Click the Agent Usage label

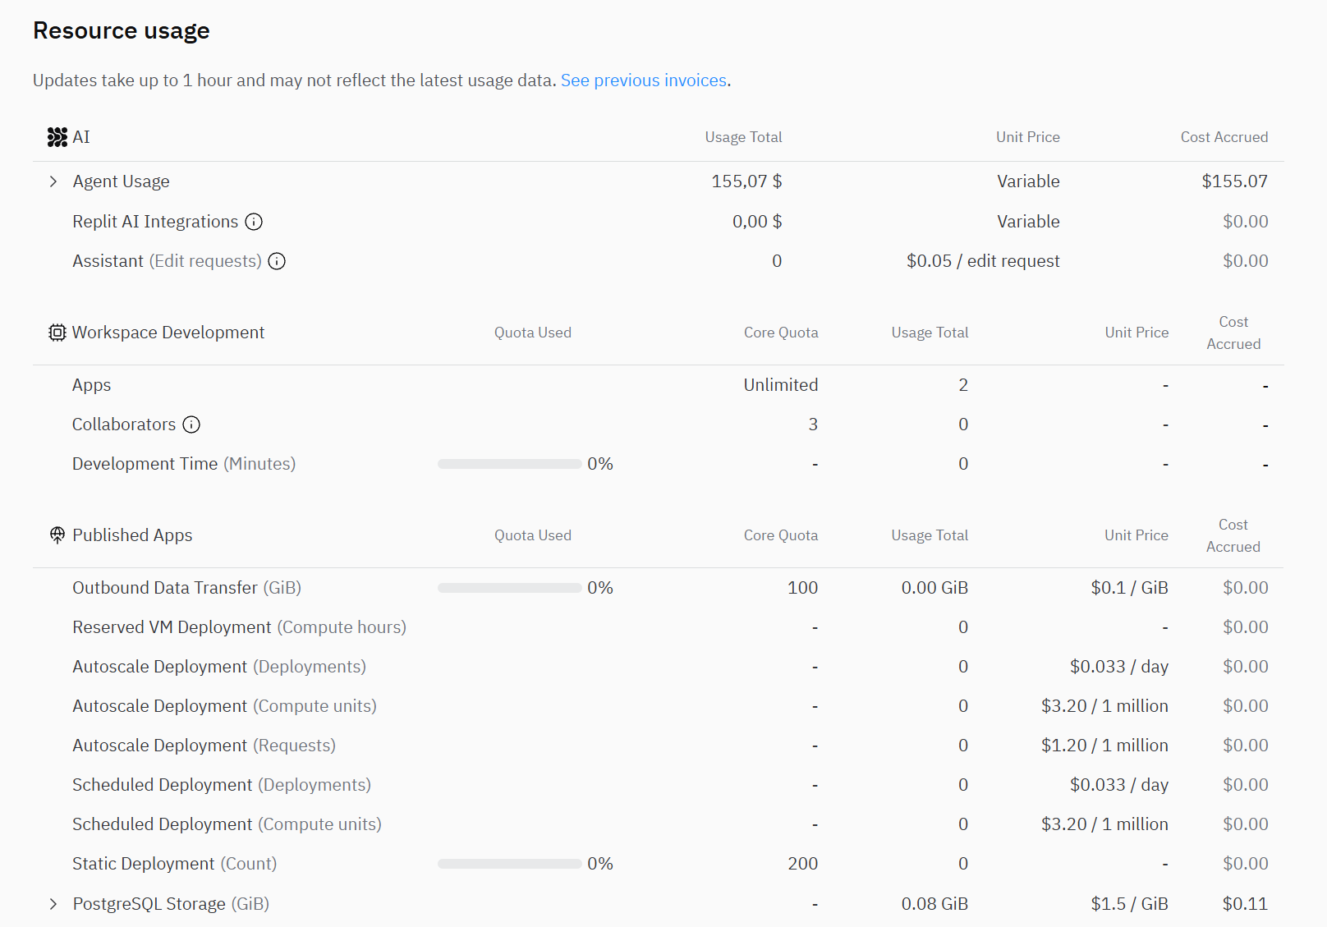[121, 181]
